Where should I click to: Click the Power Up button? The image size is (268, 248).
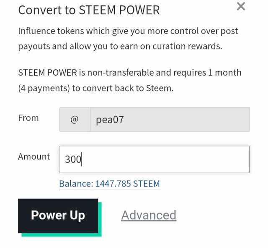58,216
